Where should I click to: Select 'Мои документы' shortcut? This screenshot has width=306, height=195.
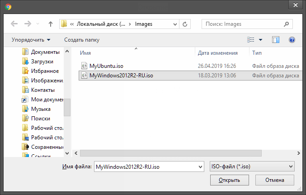pyautogui.click(x=47, y=100)
